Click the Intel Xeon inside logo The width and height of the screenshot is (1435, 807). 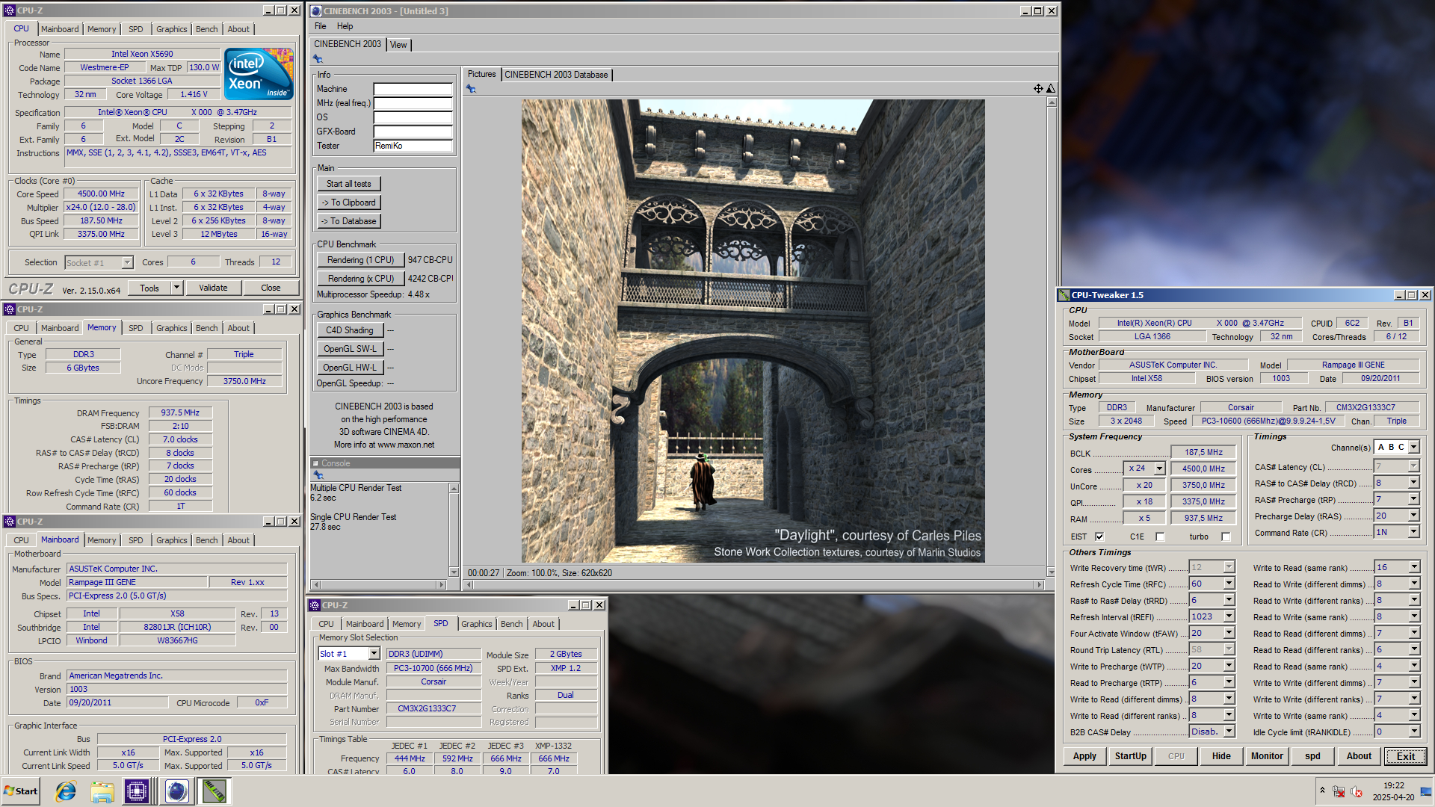pyautogui.click(x=259, y=74)
